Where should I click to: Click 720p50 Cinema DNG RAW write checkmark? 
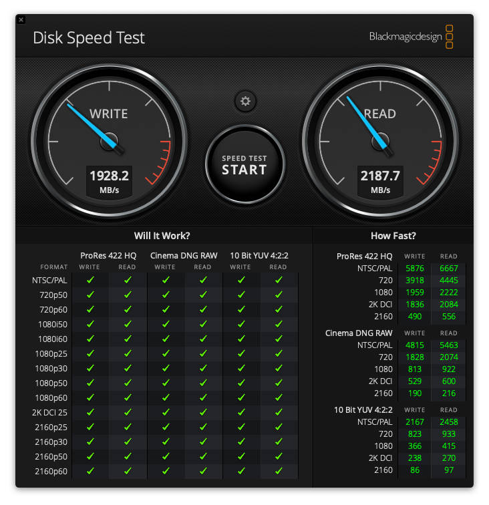click(166, 295)
